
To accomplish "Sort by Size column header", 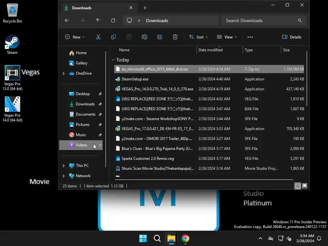I will 286,50.
